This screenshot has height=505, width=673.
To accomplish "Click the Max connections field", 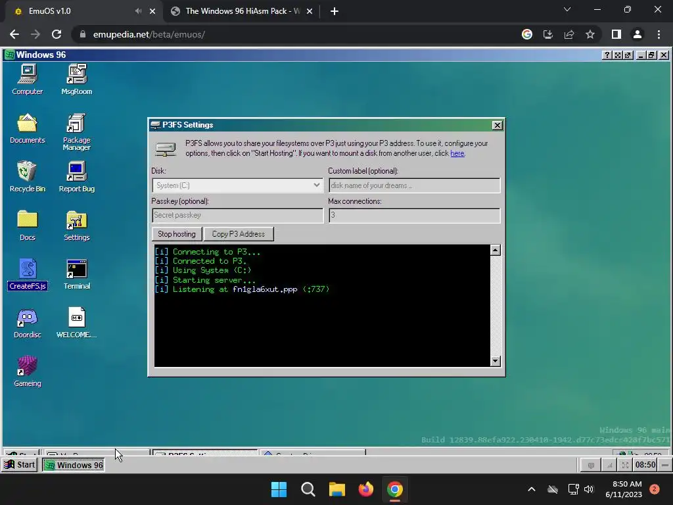I will 414,215.
